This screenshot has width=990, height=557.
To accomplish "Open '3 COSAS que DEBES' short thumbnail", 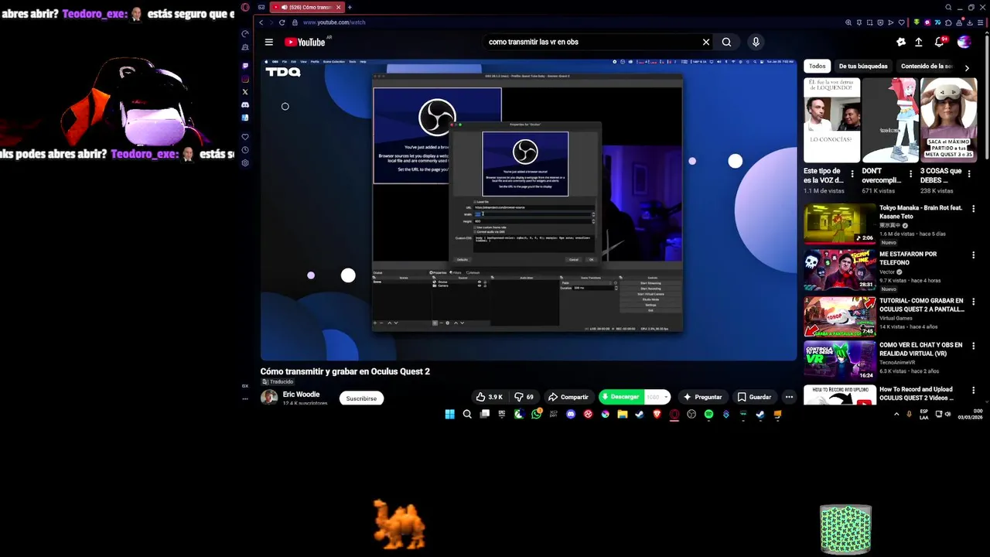I will pyautogui.click(x=948, y=121).
